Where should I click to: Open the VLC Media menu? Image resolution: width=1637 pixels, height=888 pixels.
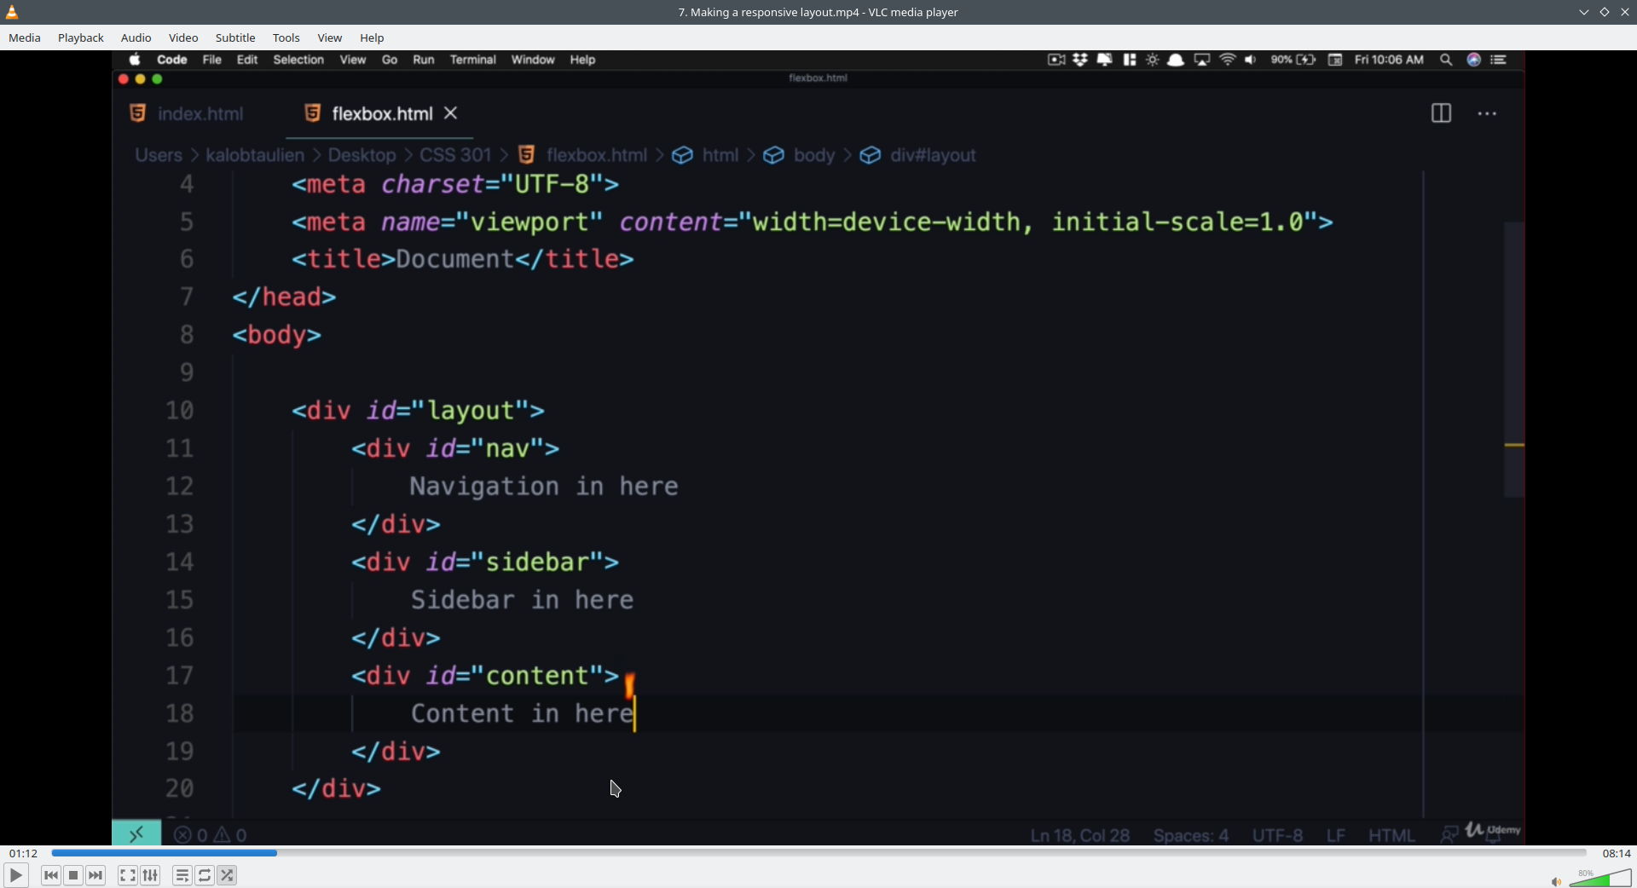tap(25, 37)
